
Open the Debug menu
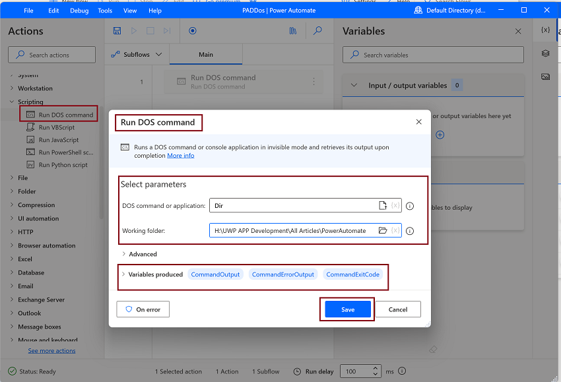tap(79, 11)
